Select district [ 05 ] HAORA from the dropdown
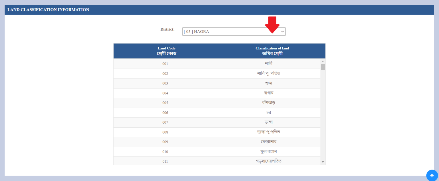Image resolution: width=439 pixels, height=181 pixels. coord(234,31)
